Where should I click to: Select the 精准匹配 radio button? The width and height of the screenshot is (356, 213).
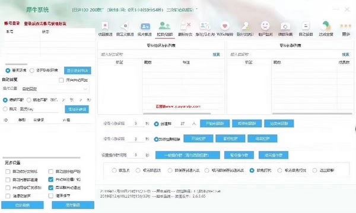point(29,100)
